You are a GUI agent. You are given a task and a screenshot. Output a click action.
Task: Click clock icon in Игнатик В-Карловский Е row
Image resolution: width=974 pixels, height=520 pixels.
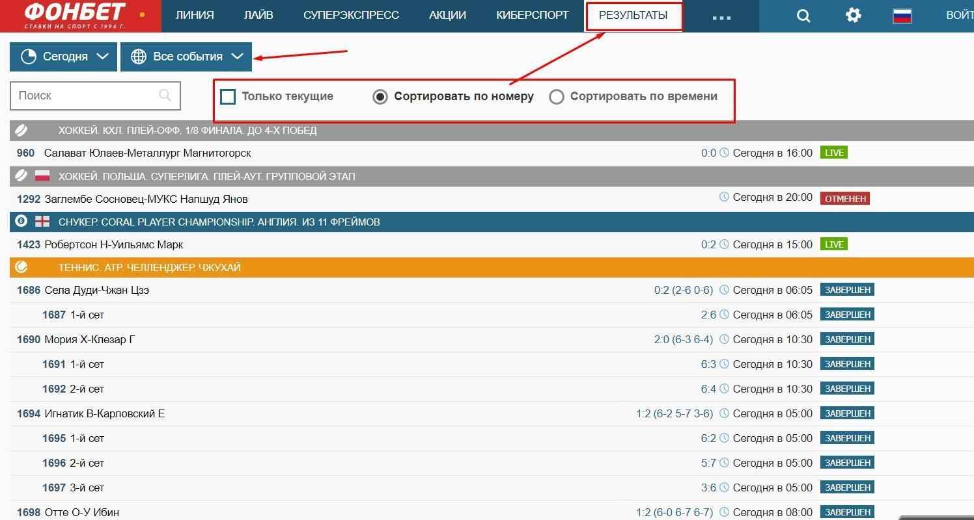724,413
